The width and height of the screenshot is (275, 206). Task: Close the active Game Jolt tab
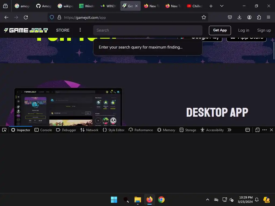click(136, 6)
